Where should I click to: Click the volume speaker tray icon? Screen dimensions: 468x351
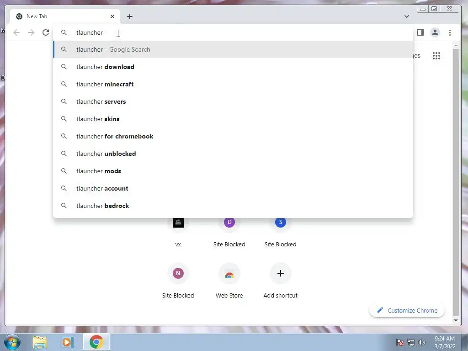tap(421, 342)
